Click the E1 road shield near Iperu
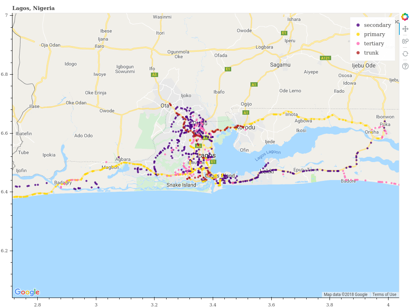This screenshot has width=411, height=308. [x=284, y=33]
